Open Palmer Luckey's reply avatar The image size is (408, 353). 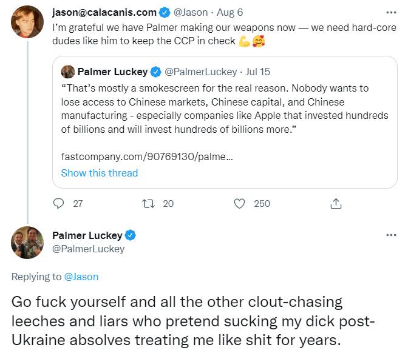click(28, 242)
